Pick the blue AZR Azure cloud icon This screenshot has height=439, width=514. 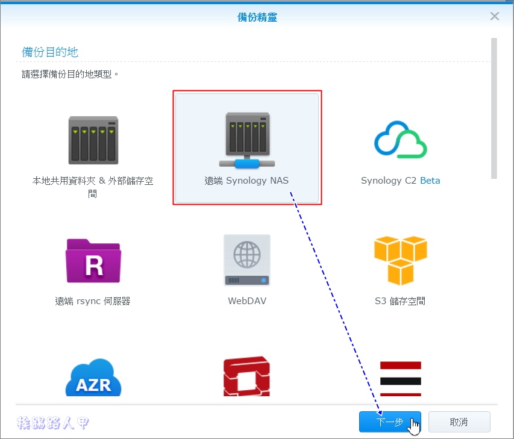(93, 378)
